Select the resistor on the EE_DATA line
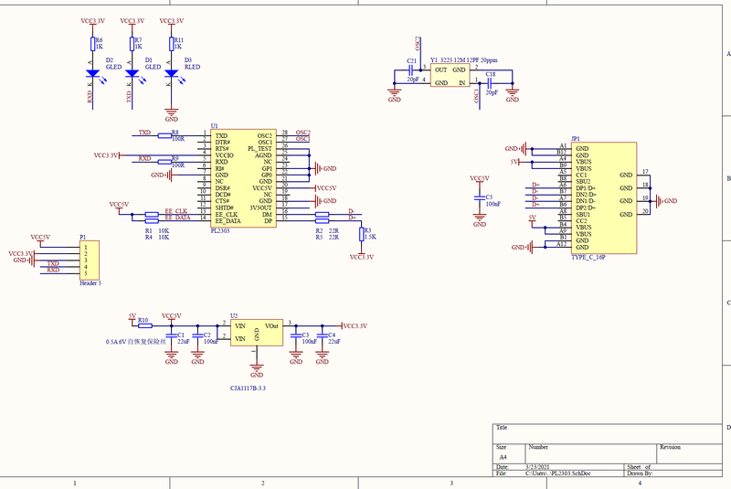The image size is (731, 489). (x=152, y=221)
